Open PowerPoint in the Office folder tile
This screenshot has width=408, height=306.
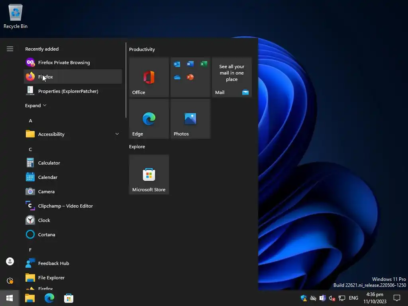[190, 77]
